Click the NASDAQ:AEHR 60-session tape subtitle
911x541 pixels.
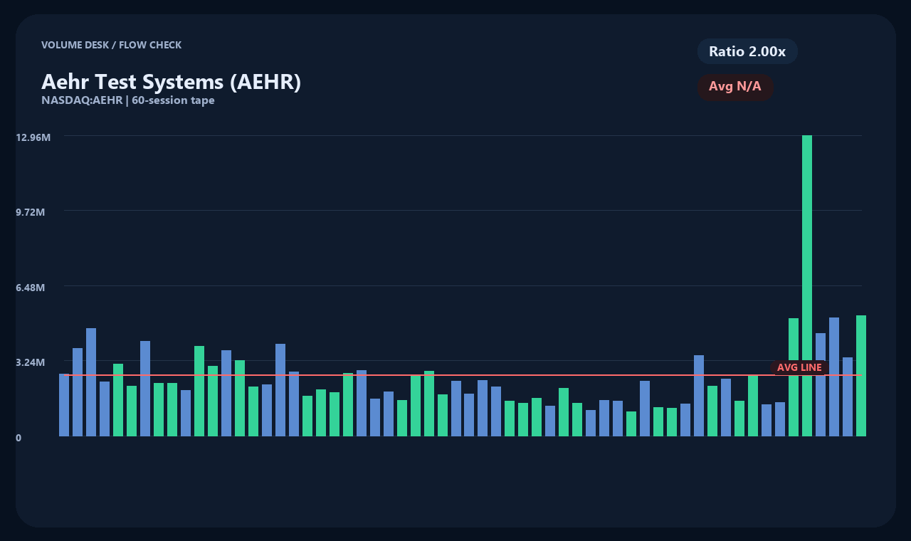[x=128, y=100]
